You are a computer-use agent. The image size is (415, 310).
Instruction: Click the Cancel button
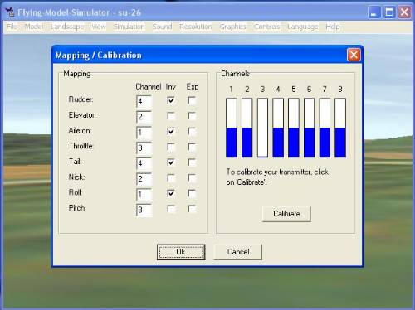(238, 252)
